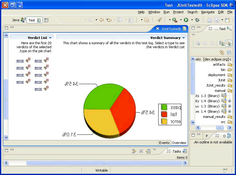The image size is (236, 175).
Task: Click the New wizard toolbar icon
Action: (228, 20)
